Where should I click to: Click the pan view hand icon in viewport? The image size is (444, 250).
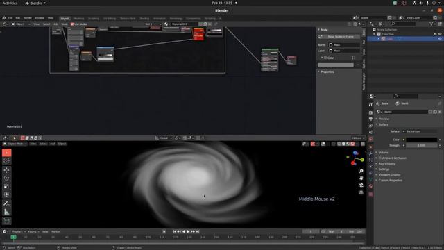click(x=361, y=178)
